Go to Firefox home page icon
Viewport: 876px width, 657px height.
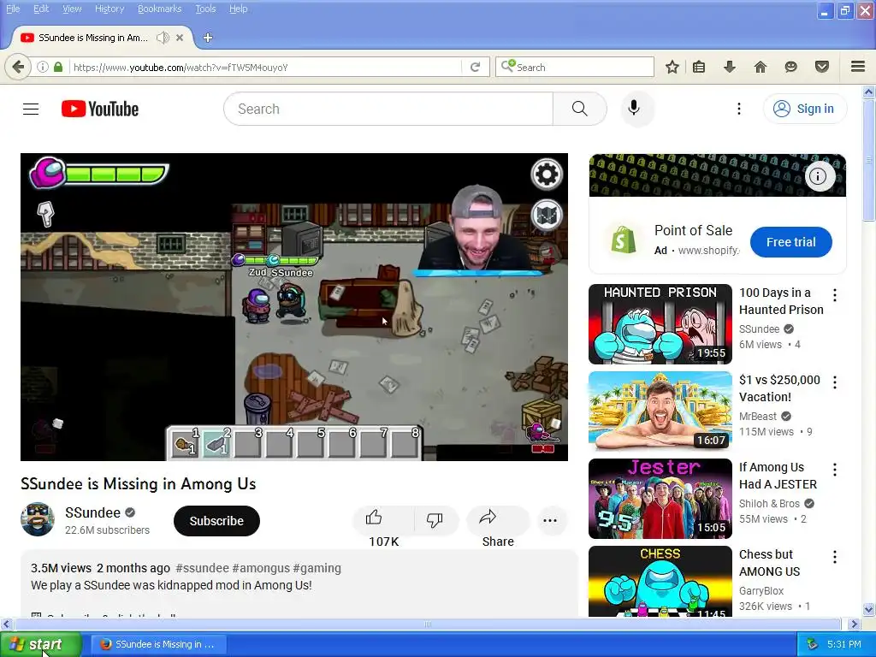[x=761, y=67]
